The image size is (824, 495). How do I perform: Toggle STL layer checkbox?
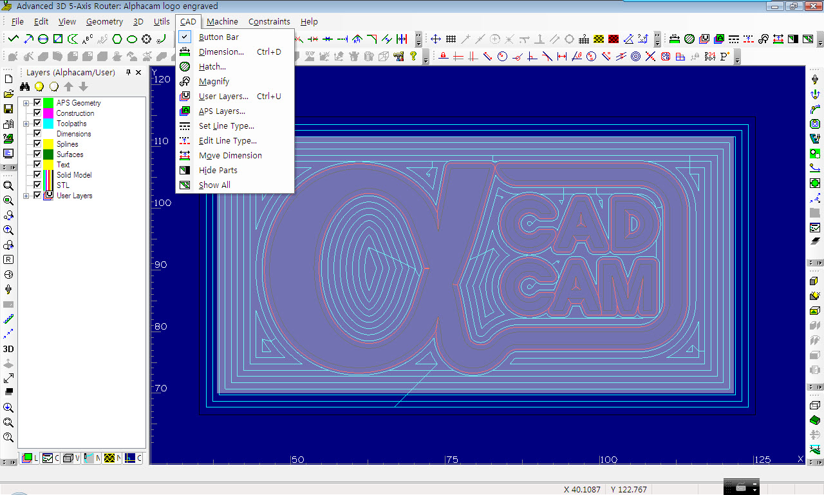[x=37, y=185]
